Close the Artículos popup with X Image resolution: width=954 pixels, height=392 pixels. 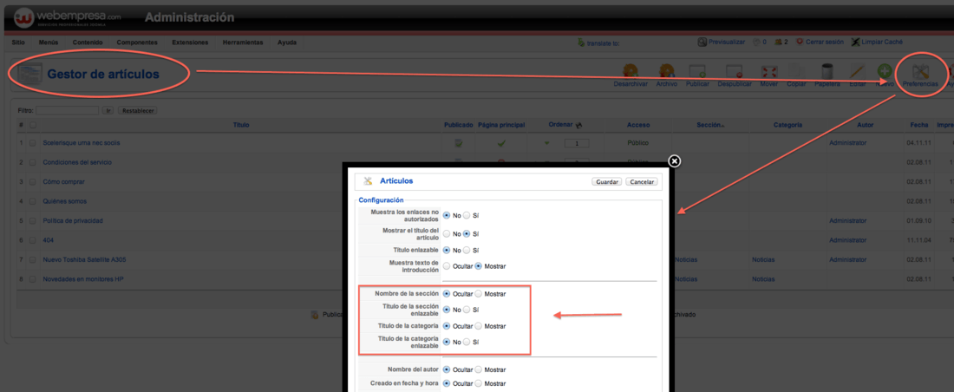click(x=674, y=161)
